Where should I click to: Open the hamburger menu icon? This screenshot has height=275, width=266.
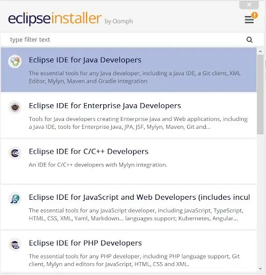point(249,20)
